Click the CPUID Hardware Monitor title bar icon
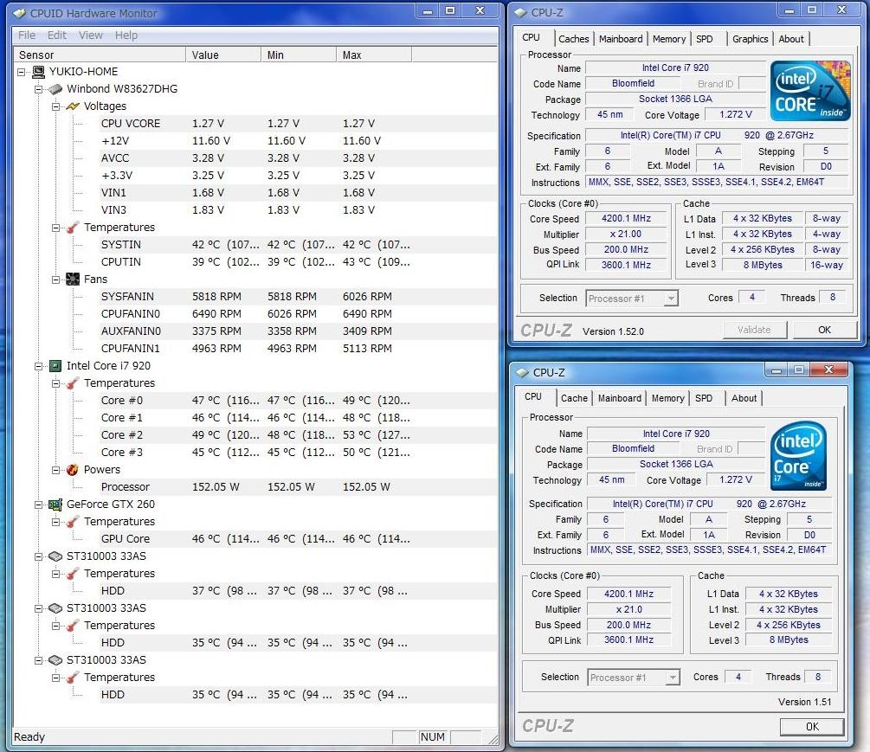The width and height of the screenshot is (870, 752). [x=19, y=13]
